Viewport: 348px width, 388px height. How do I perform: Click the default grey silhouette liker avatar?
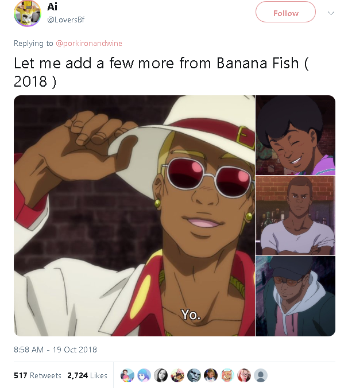tap(261, 375)
